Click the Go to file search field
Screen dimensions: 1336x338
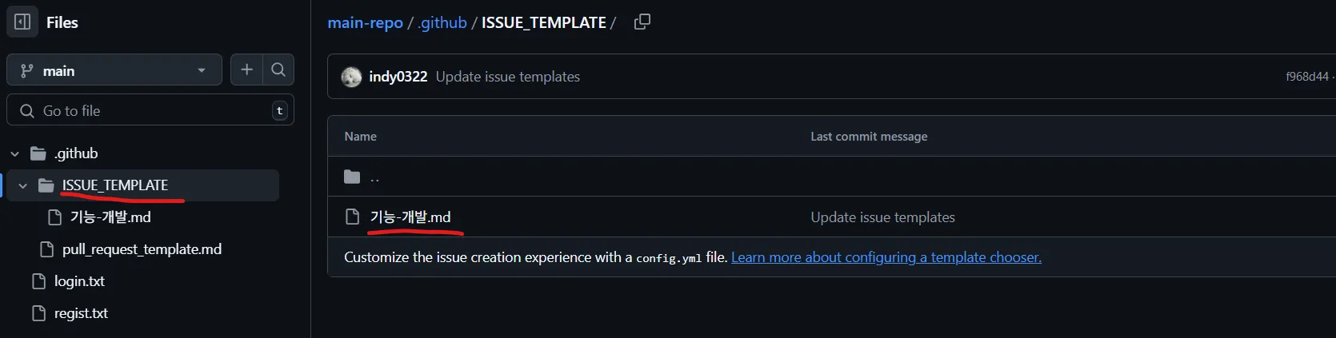pos(150,110)
